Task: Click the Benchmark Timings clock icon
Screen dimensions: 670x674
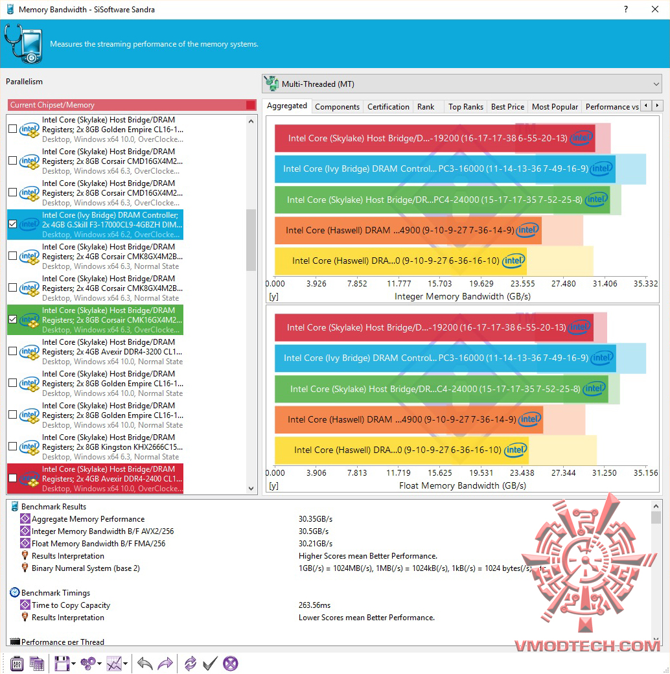Action: pyautogui.click(x=15, y=592)
